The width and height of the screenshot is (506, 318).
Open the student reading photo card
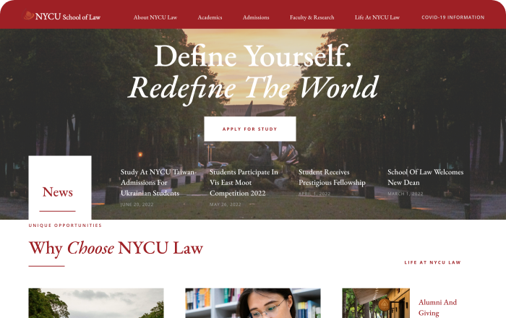(x=253, y=303)
